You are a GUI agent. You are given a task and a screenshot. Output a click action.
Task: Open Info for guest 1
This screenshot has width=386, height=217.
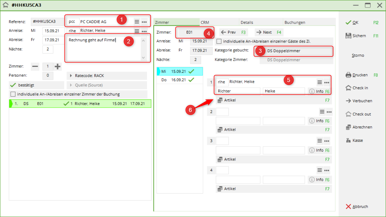point(316,91)
